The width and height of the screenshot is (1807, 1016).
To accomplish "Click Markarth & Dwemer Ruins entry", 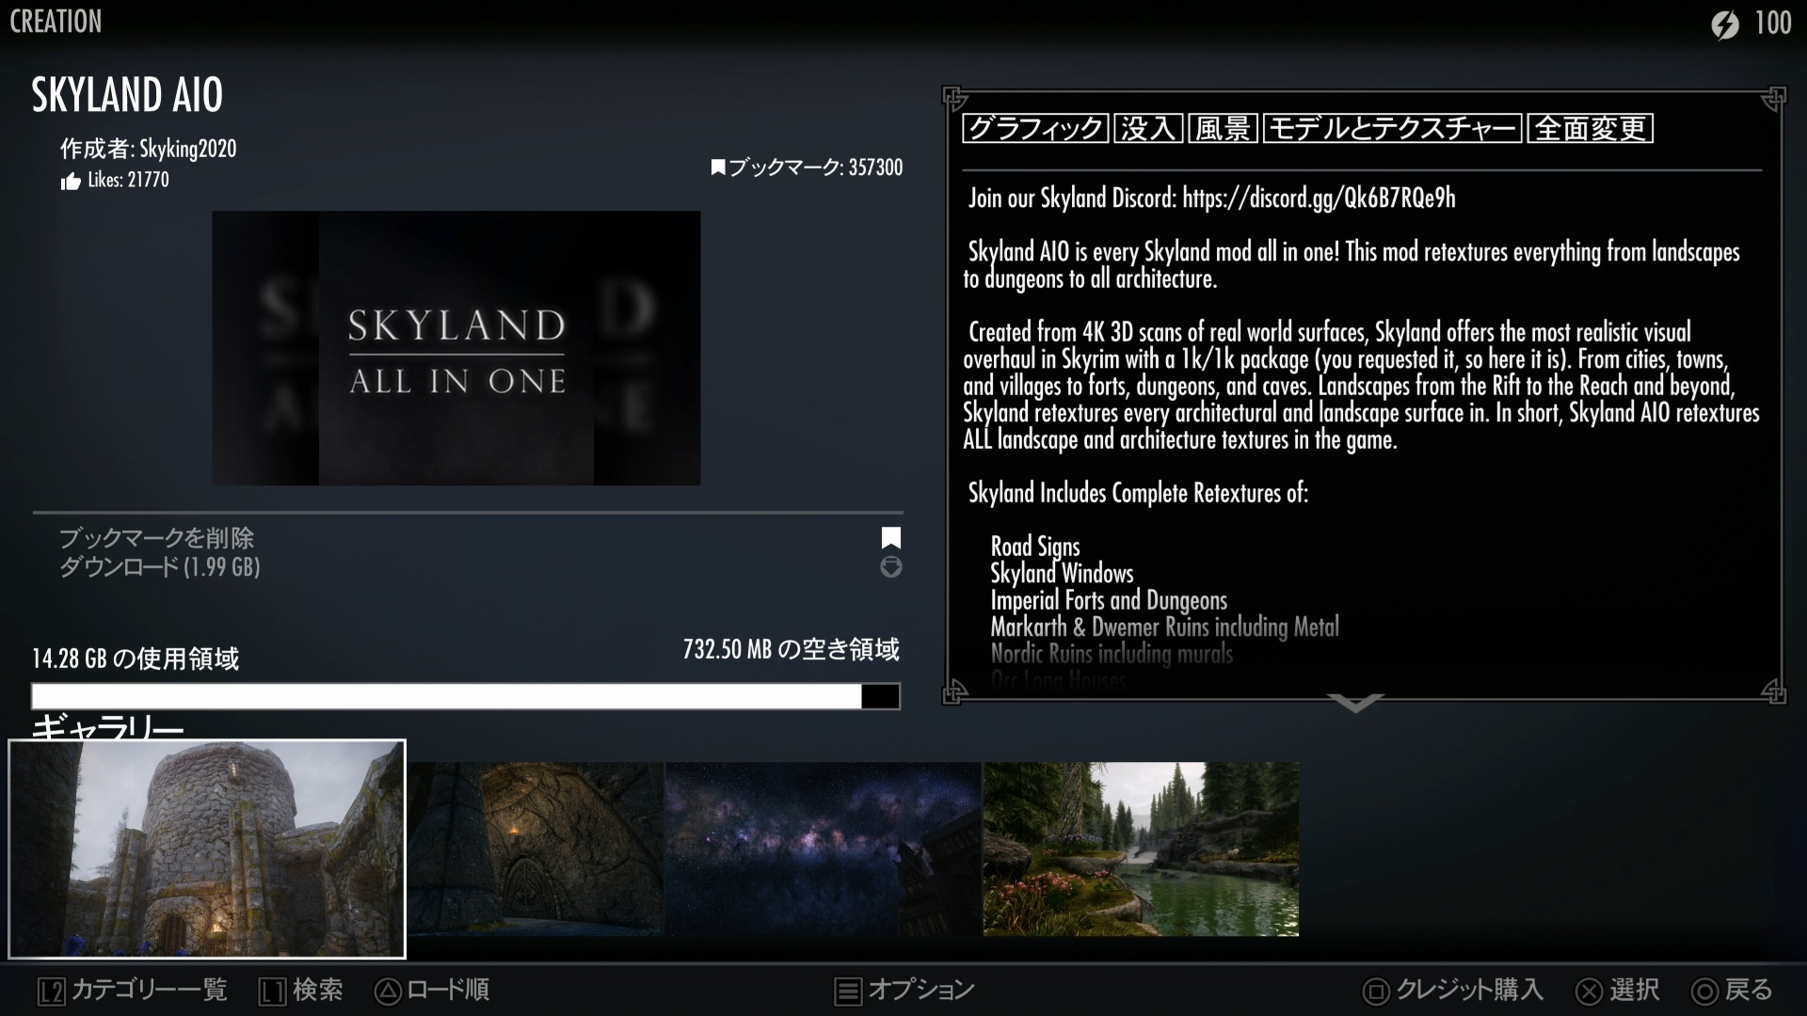I will click(1164, 627).
